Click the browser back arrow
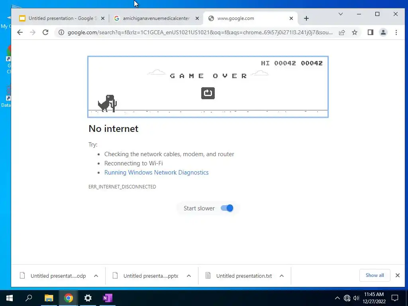This screenshot has height=306, width=408. tap(20, 32)
